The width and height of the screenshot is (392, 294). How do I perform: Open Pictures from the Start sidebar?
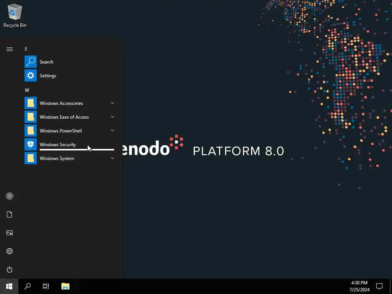(x=10, y=233)
